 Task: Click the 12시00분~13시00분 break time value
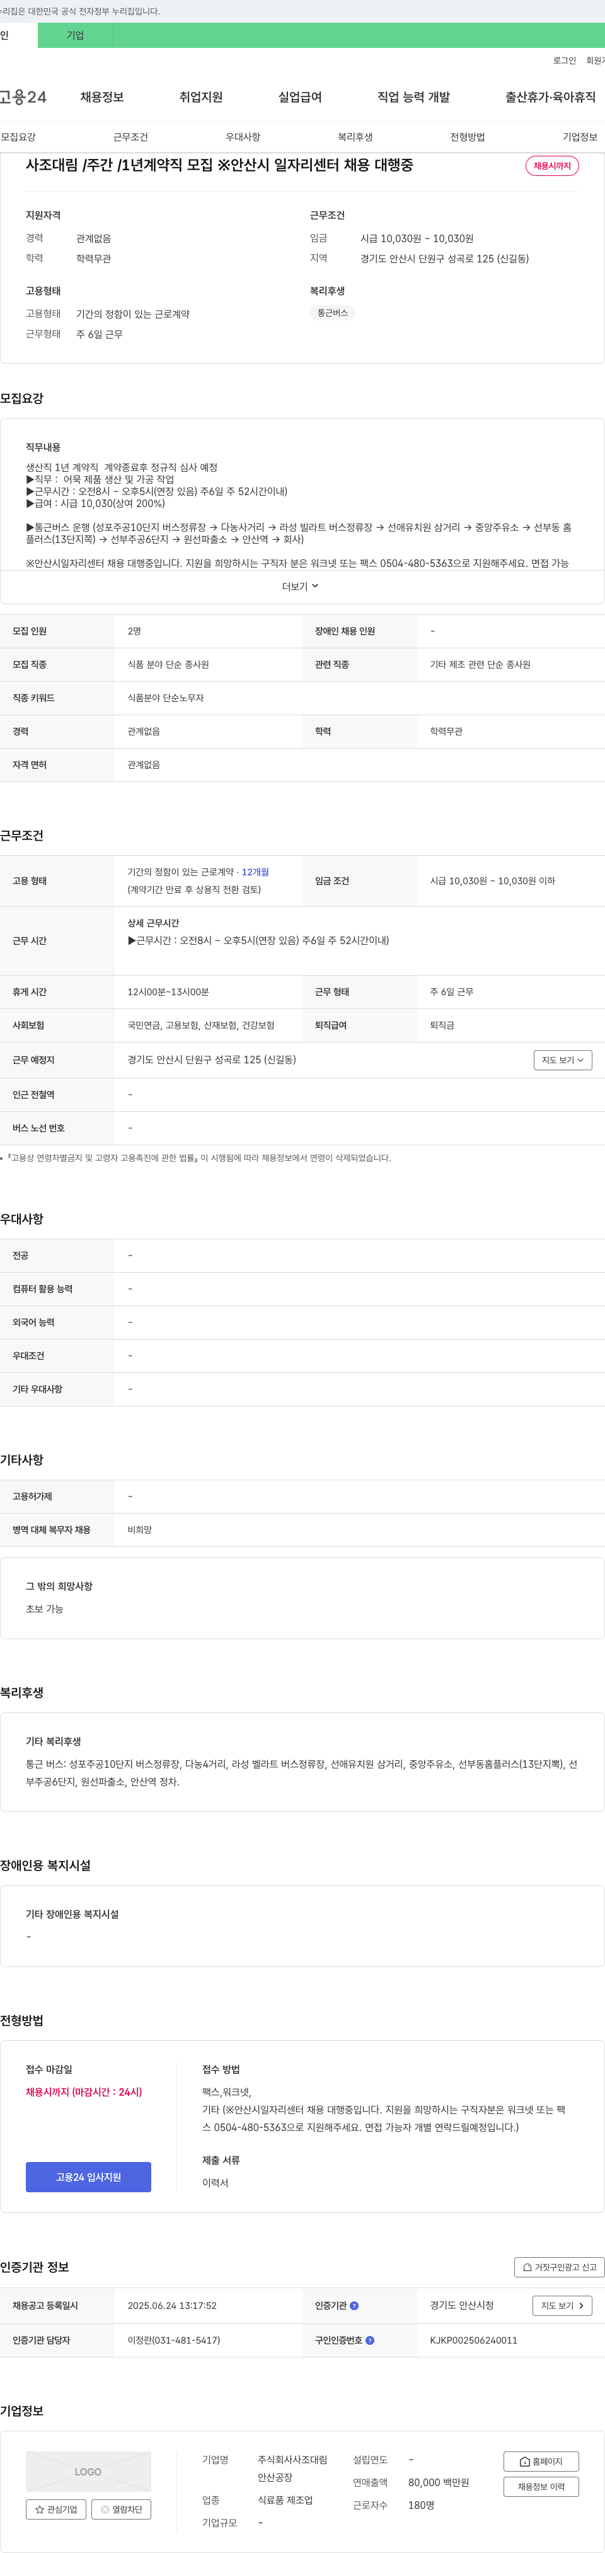168,991
